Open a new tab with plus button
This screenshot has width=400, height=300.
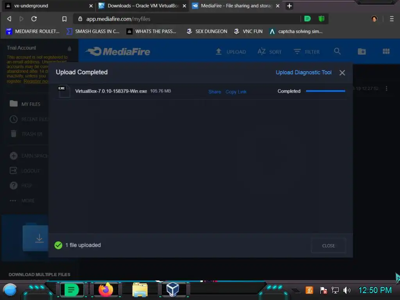coord(289,6)
